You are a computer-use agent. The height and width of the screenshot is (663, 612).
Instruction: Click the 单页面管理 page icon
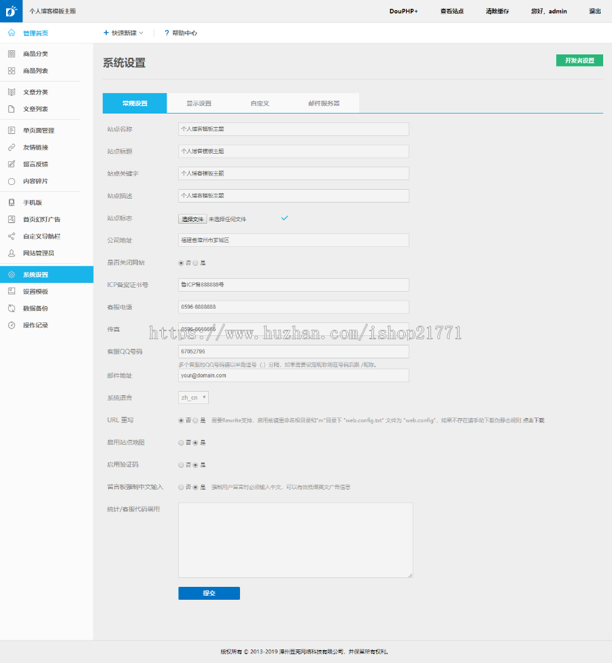pos(12,131)
